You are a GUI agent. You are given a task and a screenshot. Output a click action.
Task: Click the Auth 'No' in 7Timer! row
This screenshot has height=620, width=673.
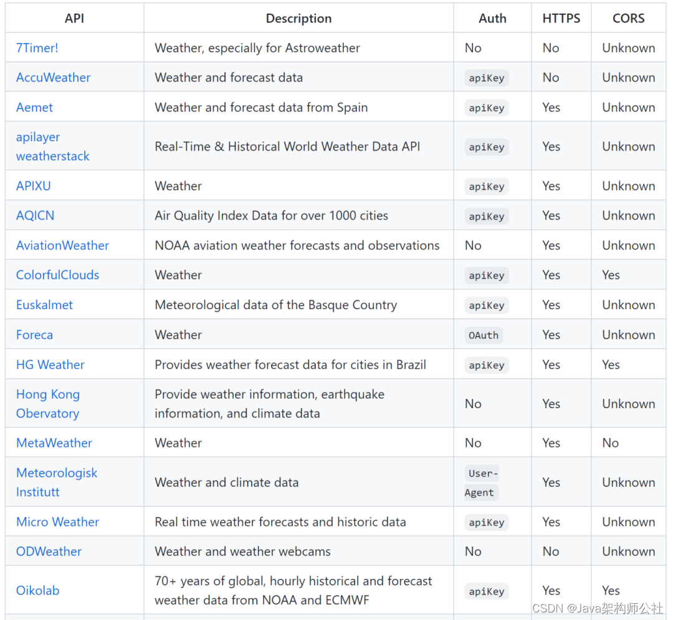coord(473,47)
